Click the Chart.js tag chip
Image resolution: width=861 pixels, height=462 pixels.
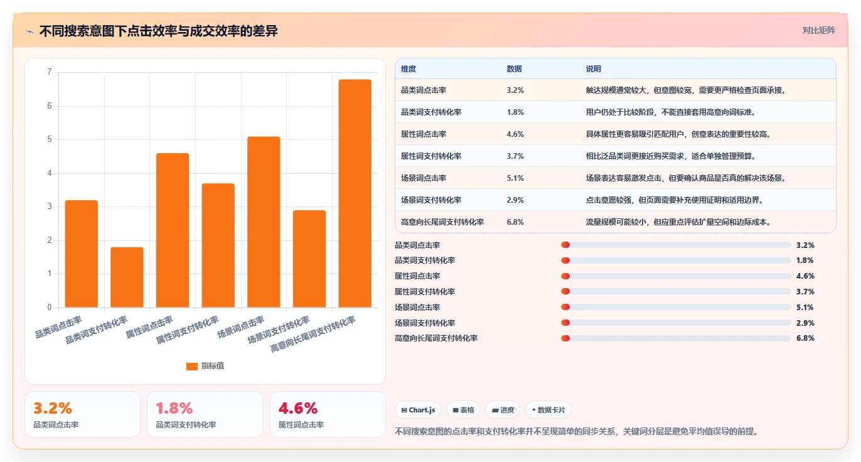(x=418, y=410)
